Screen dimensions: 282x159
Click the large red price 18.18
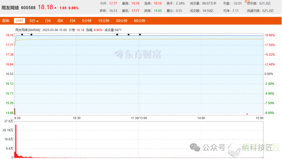click(x=45, y=7)
